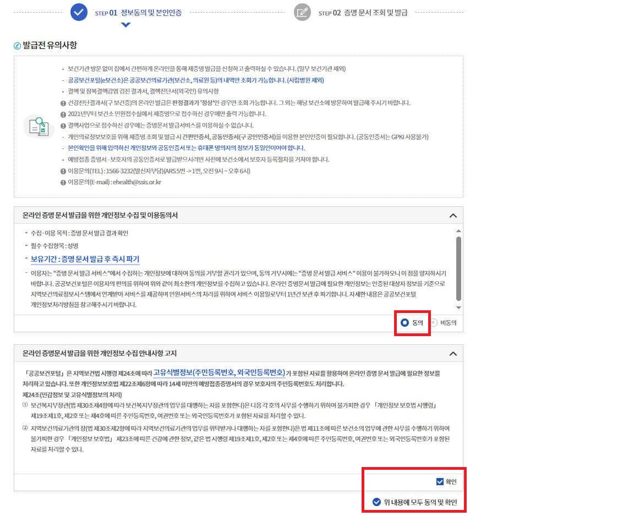Select the 비동의 radio button

pos(435,323)
